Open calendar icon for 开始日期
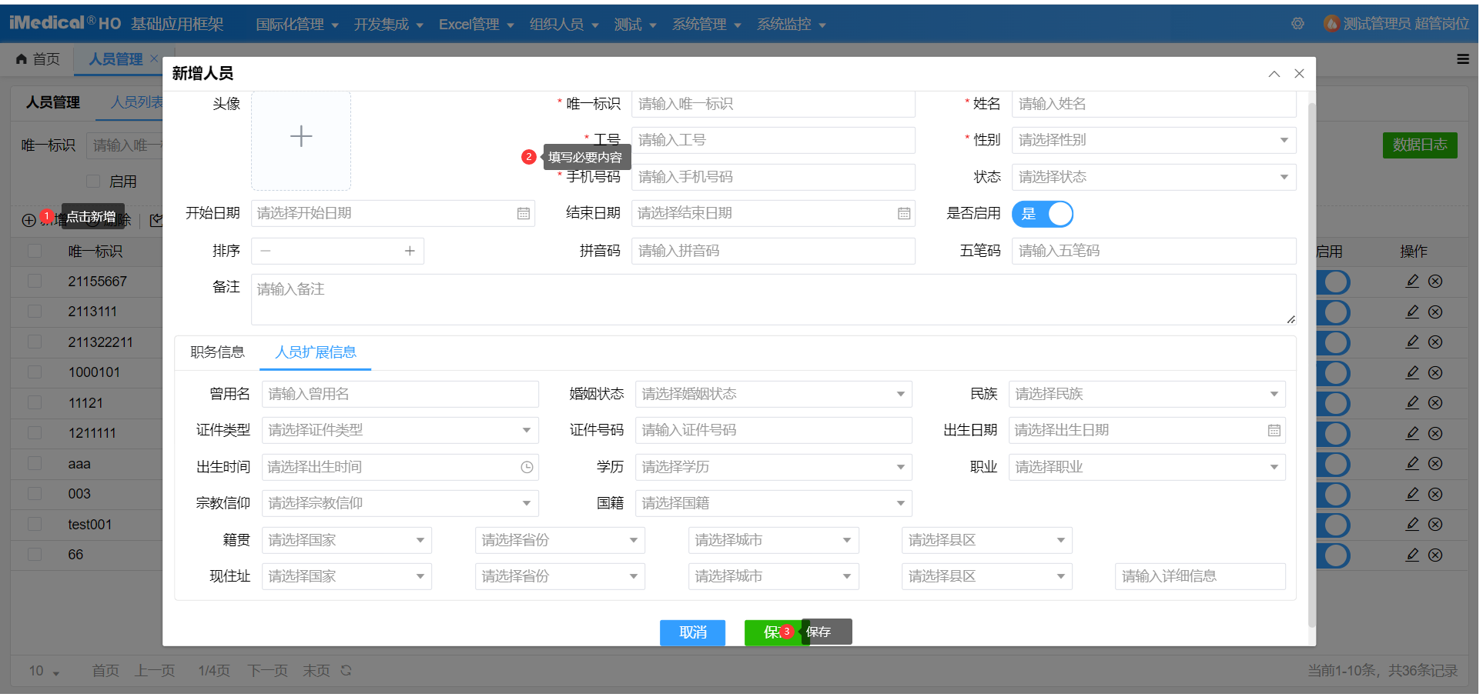 coord(524,214)
